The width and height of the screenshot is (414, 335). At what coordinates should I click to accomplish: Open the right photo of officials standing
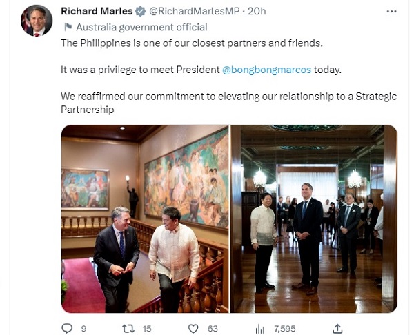[313, 219]
